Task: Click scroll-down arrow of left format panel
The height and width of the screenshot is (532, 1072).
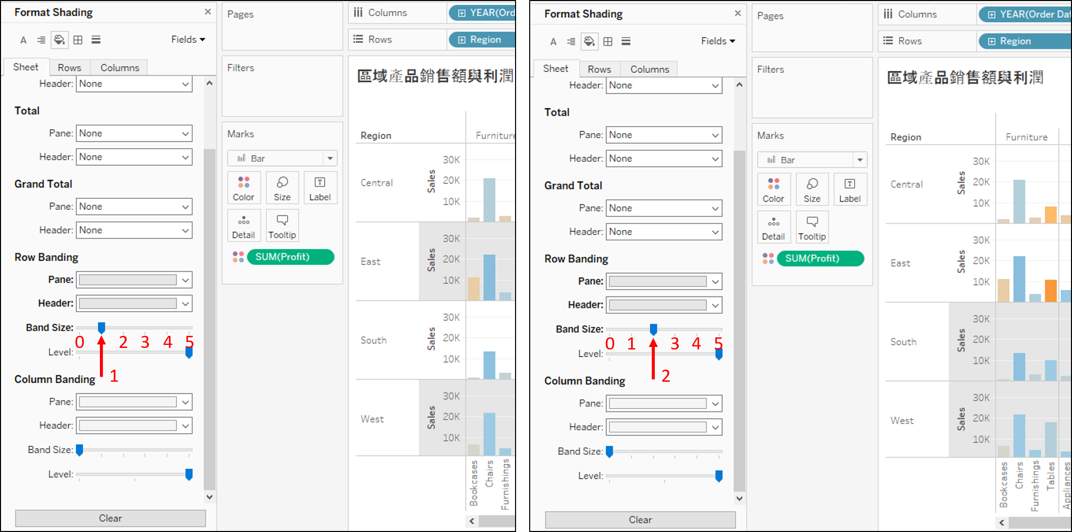Action: pos(209,497)
